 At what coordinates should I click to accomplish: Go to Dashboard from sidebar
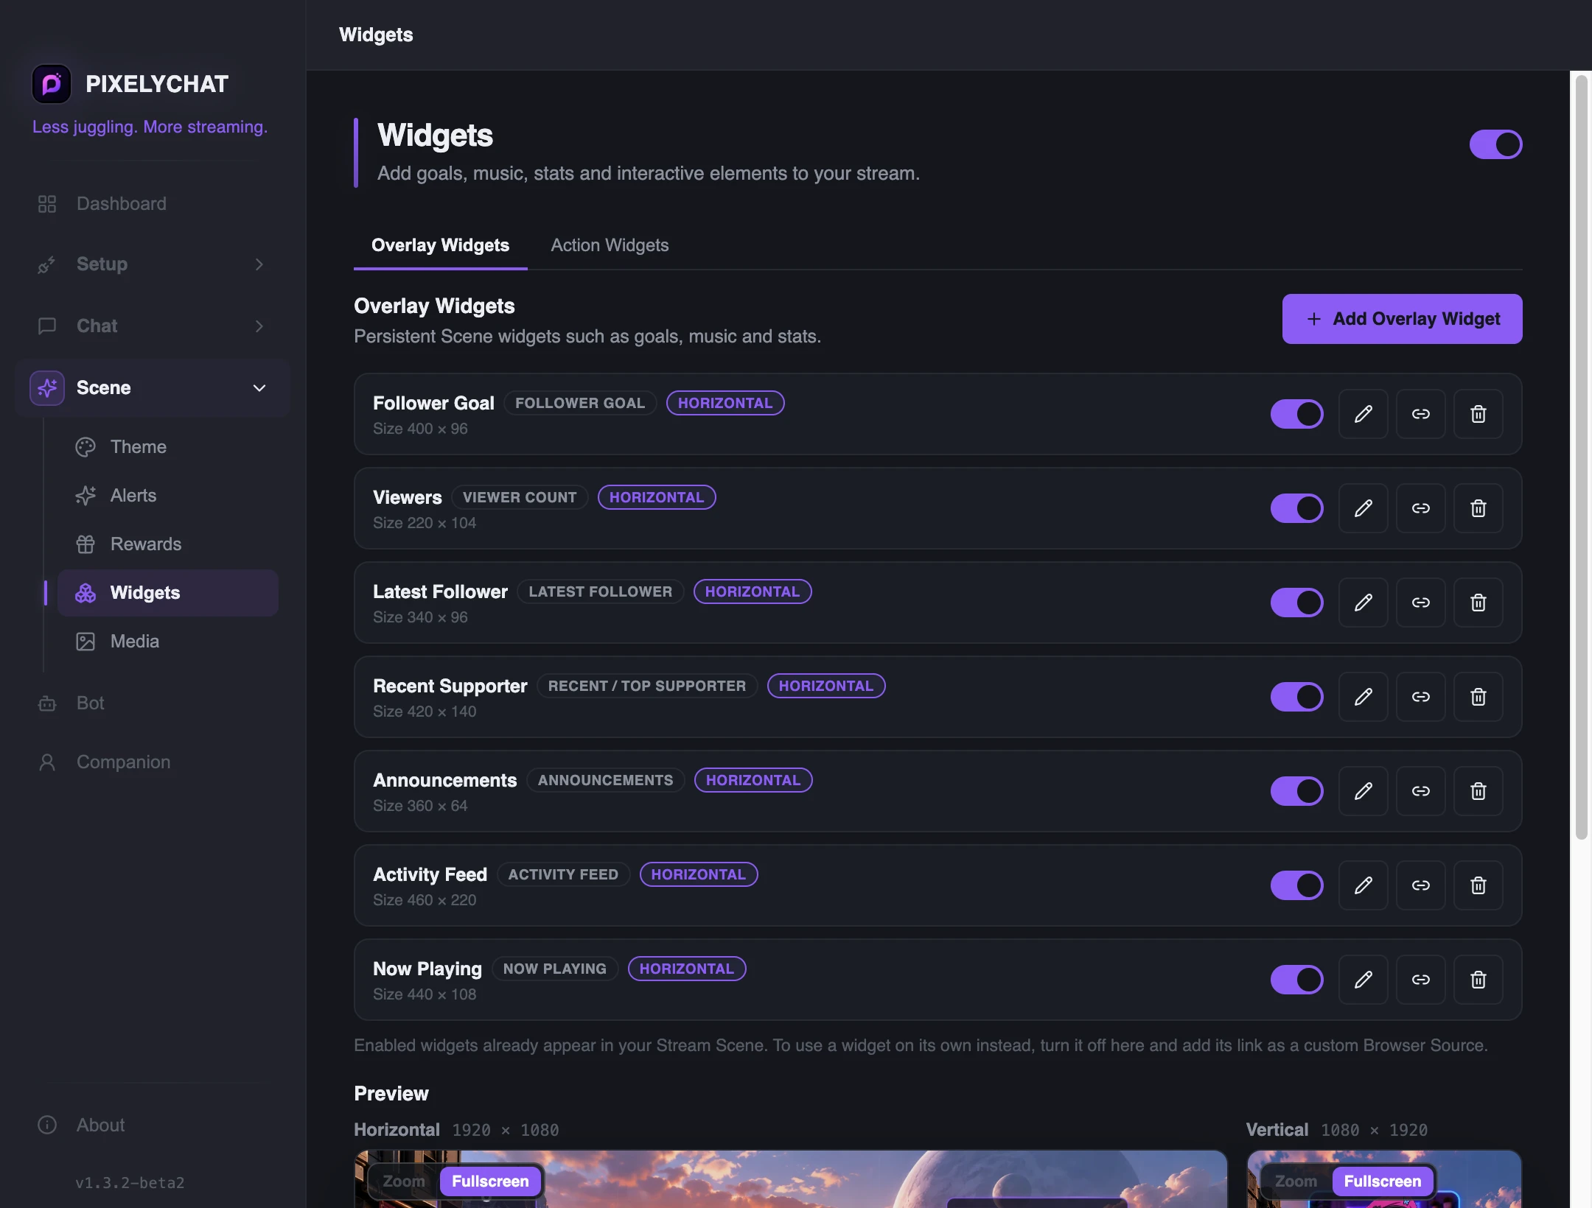[x=153, y=204]
